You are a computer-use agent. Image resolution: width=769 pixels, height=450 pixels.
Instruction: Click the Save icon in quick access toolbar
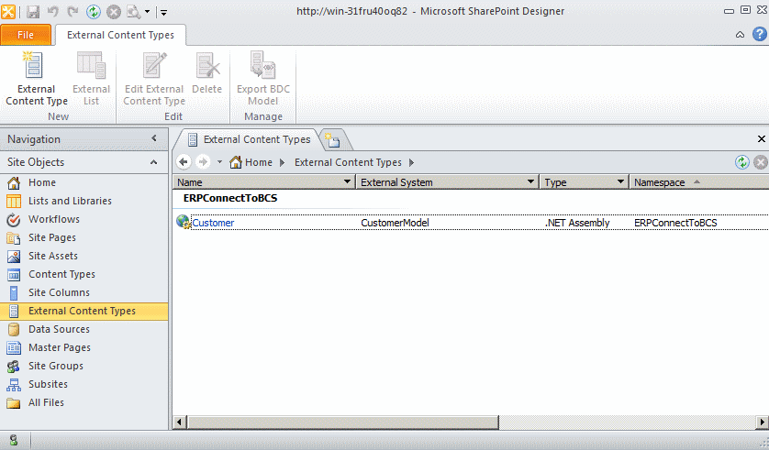coord(33,11)
